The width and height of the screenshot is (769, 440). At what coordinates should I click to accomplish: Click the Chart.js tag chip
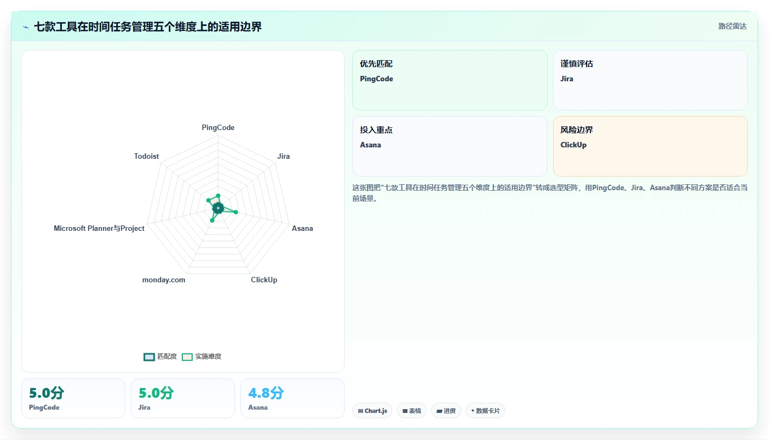(x=372, y=411)
